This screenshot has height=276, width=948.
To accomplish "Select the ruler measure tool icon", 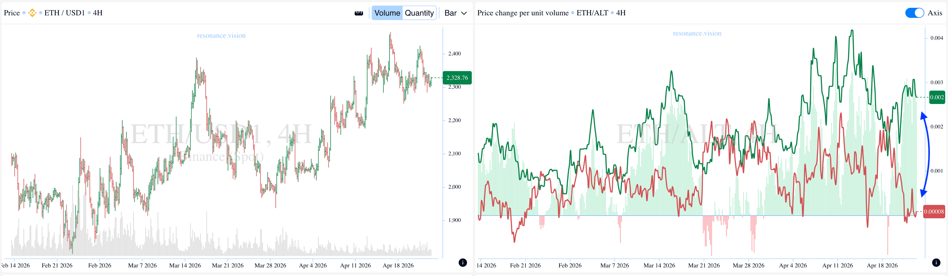I will coord(359,13).
